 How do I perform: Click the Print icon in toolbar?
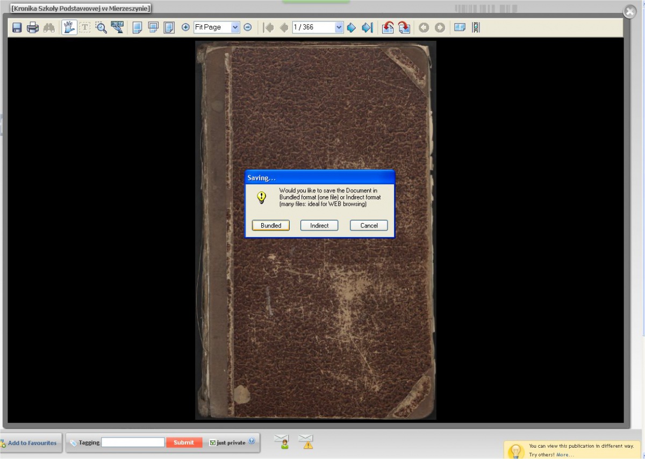tap(33, 27)
